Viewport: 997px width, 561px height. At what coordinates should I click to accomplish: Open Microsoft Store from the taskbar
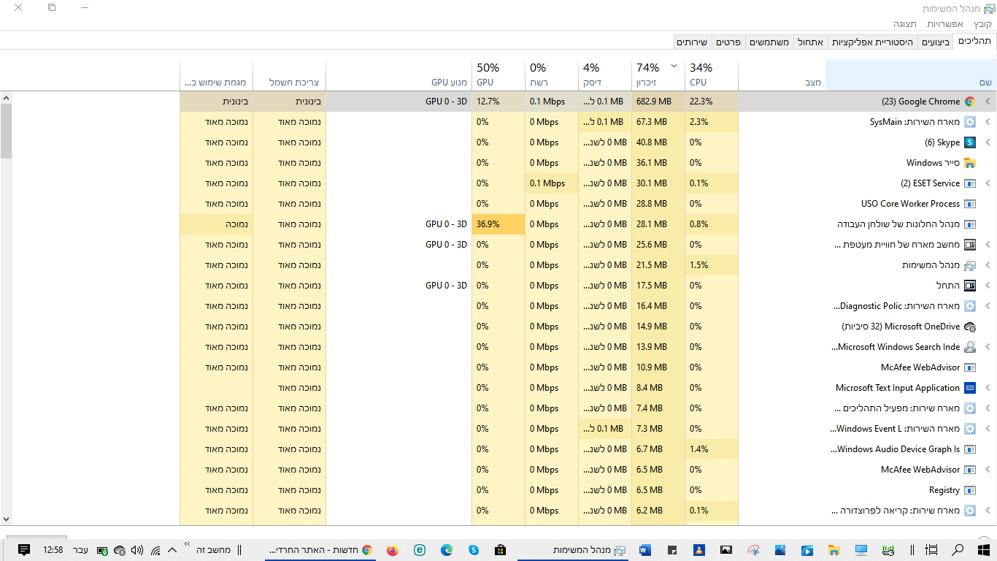[501, 550]
